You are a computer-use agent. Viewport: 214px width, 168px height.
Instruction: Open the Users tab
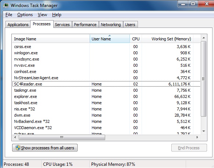tap(130, 25)
